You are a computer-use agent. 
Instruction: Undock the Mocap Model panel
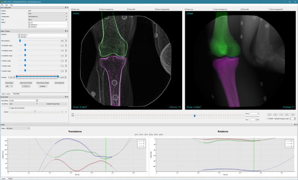click(x=66, y=97)
